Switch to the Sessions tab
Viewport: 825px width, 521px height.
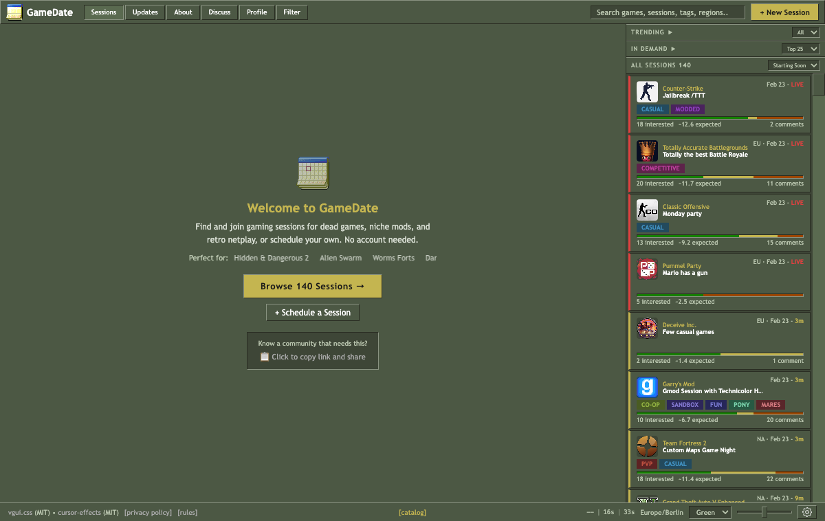104,12
